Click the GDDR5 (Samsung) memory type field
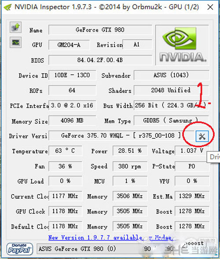This screenshot has width=220, height=259. point(171,120)
